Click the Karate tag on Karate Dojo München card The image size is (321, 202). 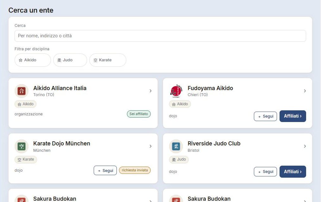pos(26,159)
